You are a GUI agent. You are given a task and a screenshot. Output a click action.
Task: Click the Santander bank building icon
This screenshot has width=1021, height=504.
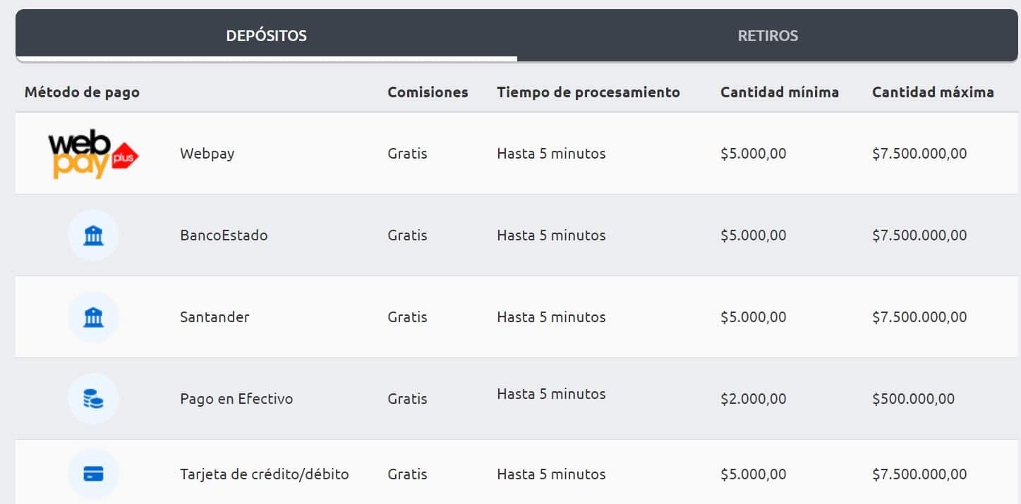pos(93,316)
